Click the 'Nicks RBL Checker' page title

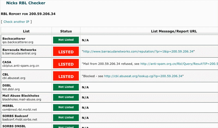pos(26,3)
